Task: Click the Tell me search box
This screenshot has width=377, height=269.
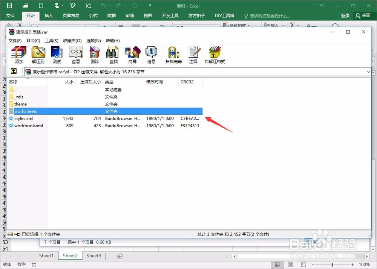Action: pyautogui.click(x=267, y=16)
